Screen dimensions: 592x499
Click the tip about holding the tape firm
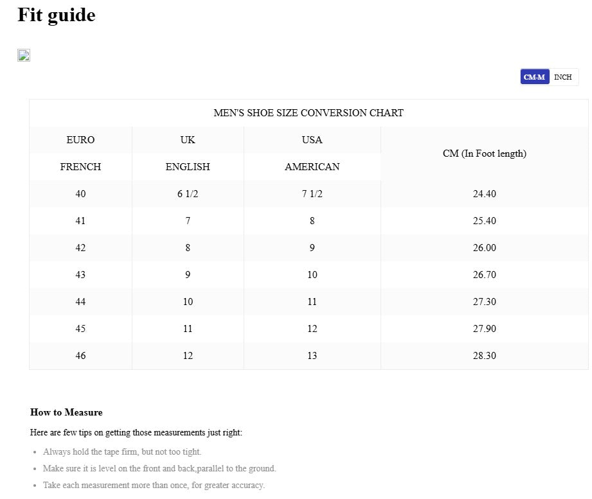[122, 452]
